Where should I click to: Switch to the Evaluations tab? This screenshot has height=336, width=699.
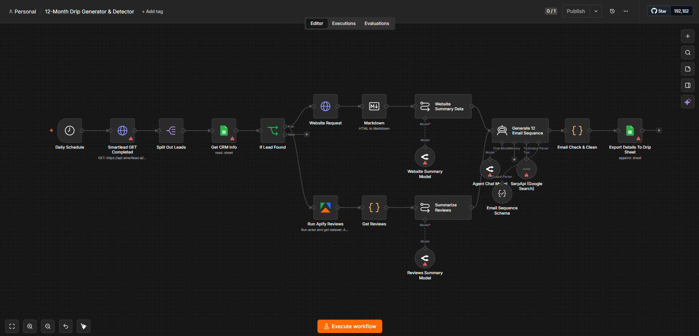(x=377, y=23)
